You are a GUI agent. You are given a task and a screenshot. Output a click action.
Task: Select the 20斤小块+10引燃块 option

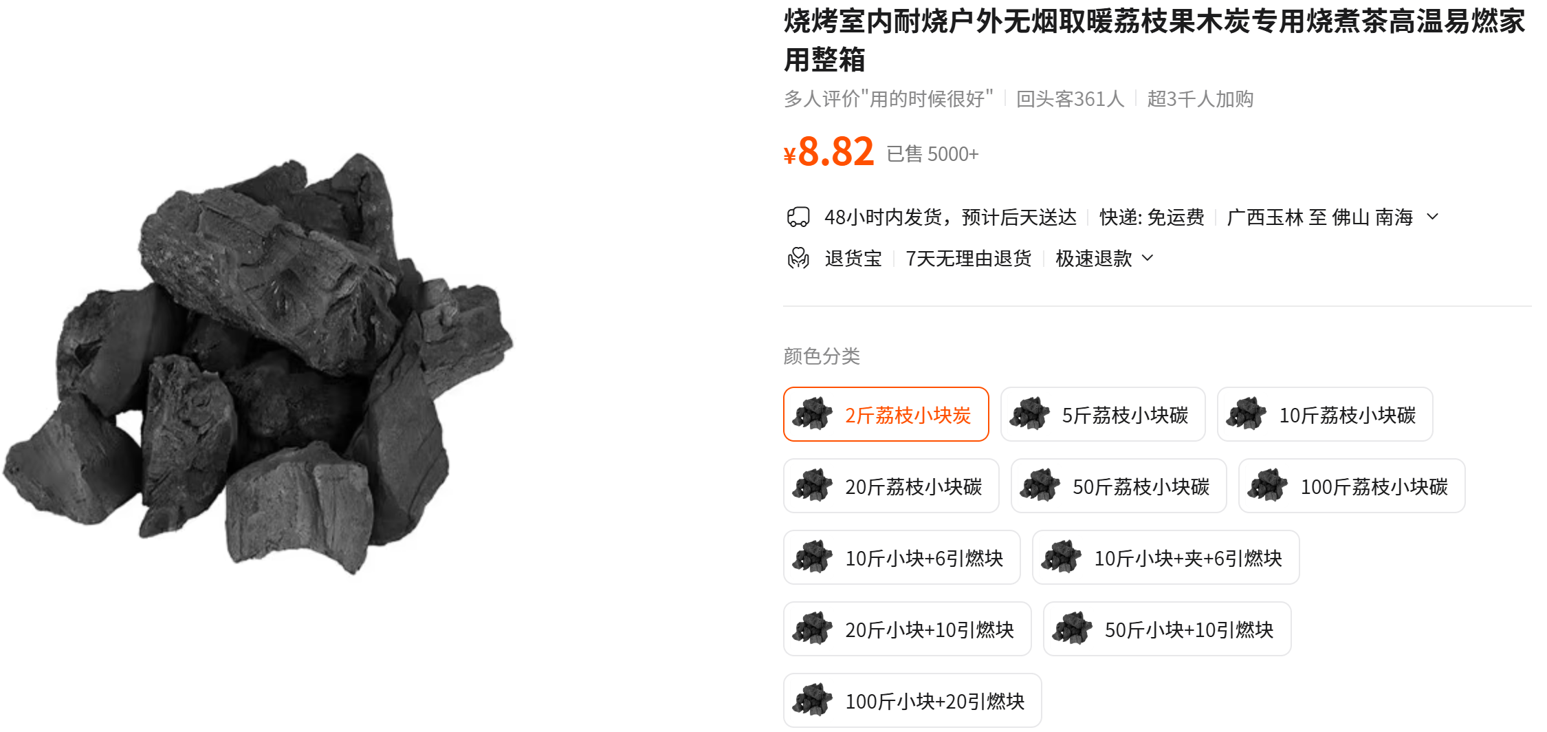908,629
